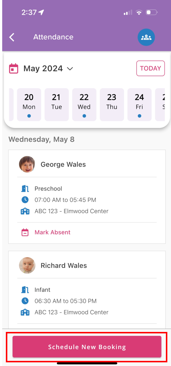Open the family group icon in the header
Viewport: 171px width, 366px height.
(146, 37)
